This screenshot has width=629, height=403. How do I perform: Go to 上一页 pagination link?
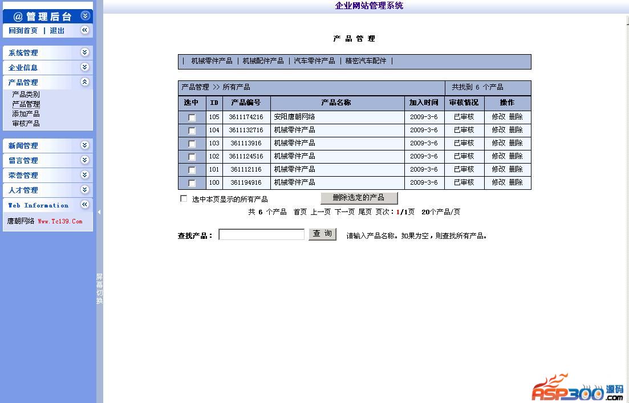(320, 211)
